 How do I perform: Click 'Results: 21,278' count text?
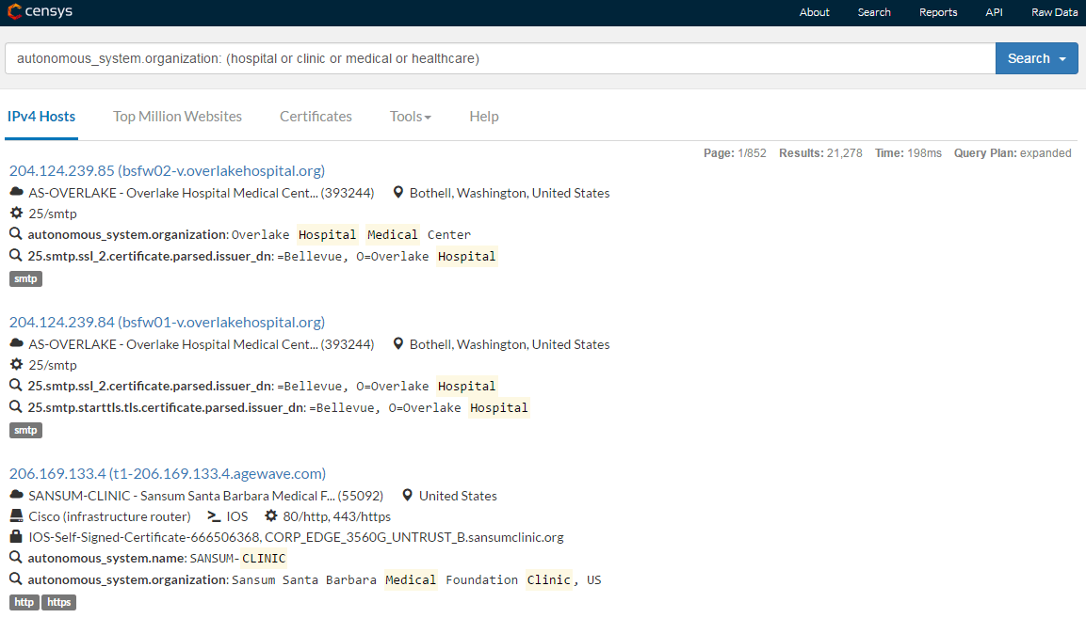tap(820, 153)
